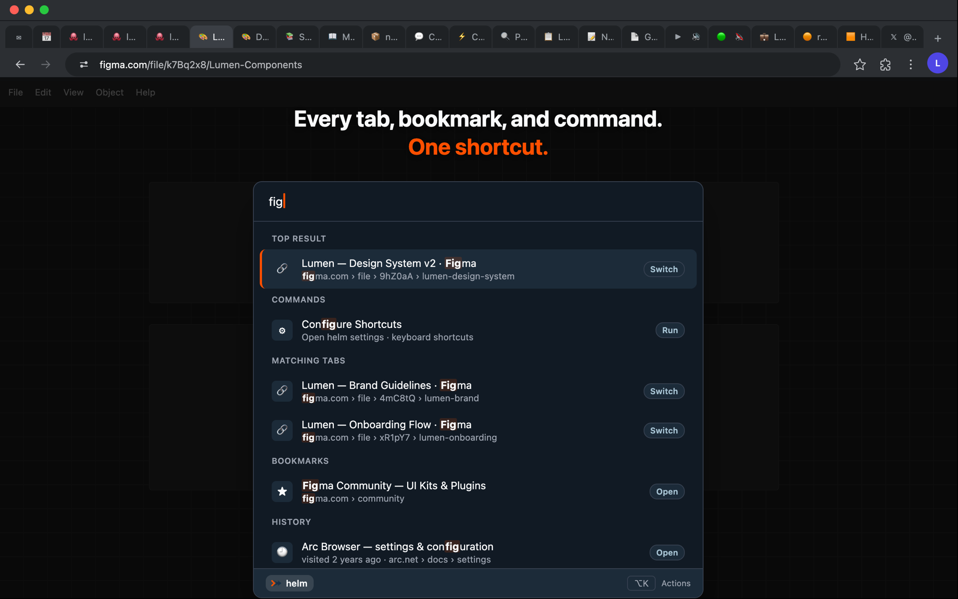
Task: Click the green full-screen window button
Action: [x=44, y=10]
